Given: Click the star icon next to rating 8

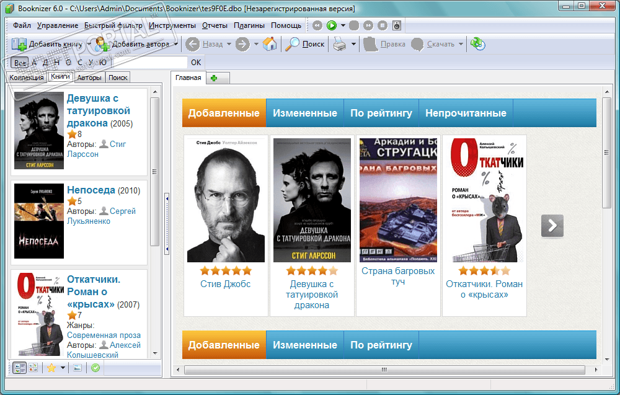Looking at the screenshot, I should pos(71,134).
